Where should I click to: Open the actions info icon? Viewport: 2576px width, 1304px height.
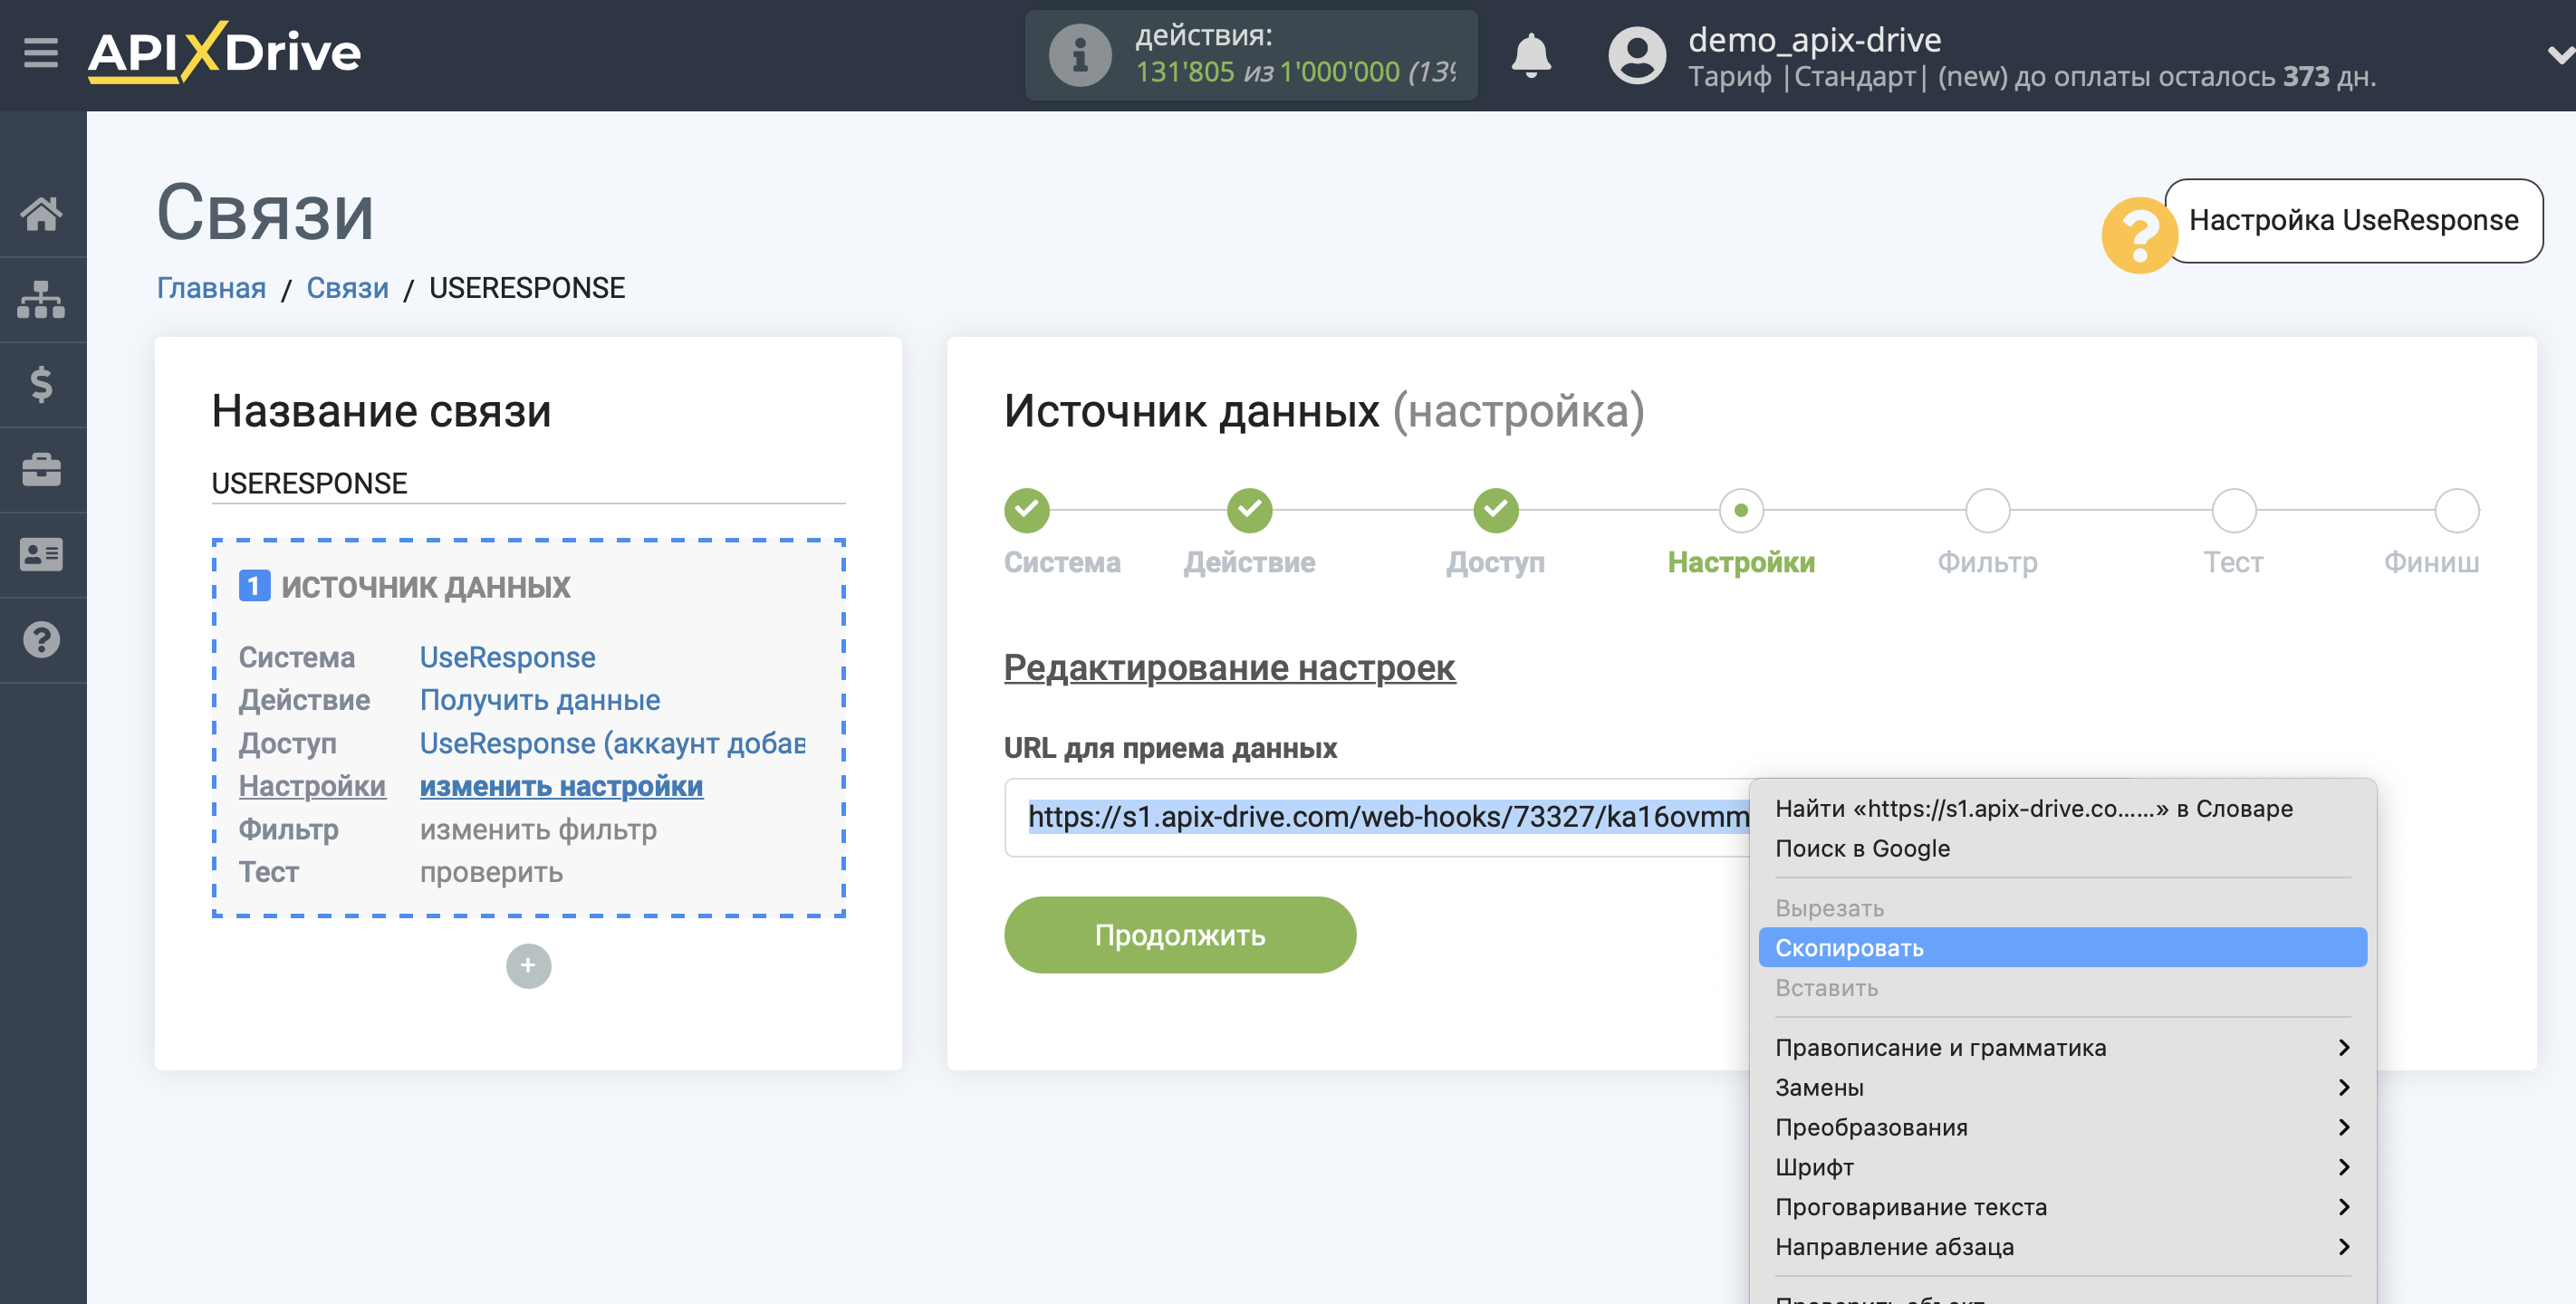[x=1080, y=55]
